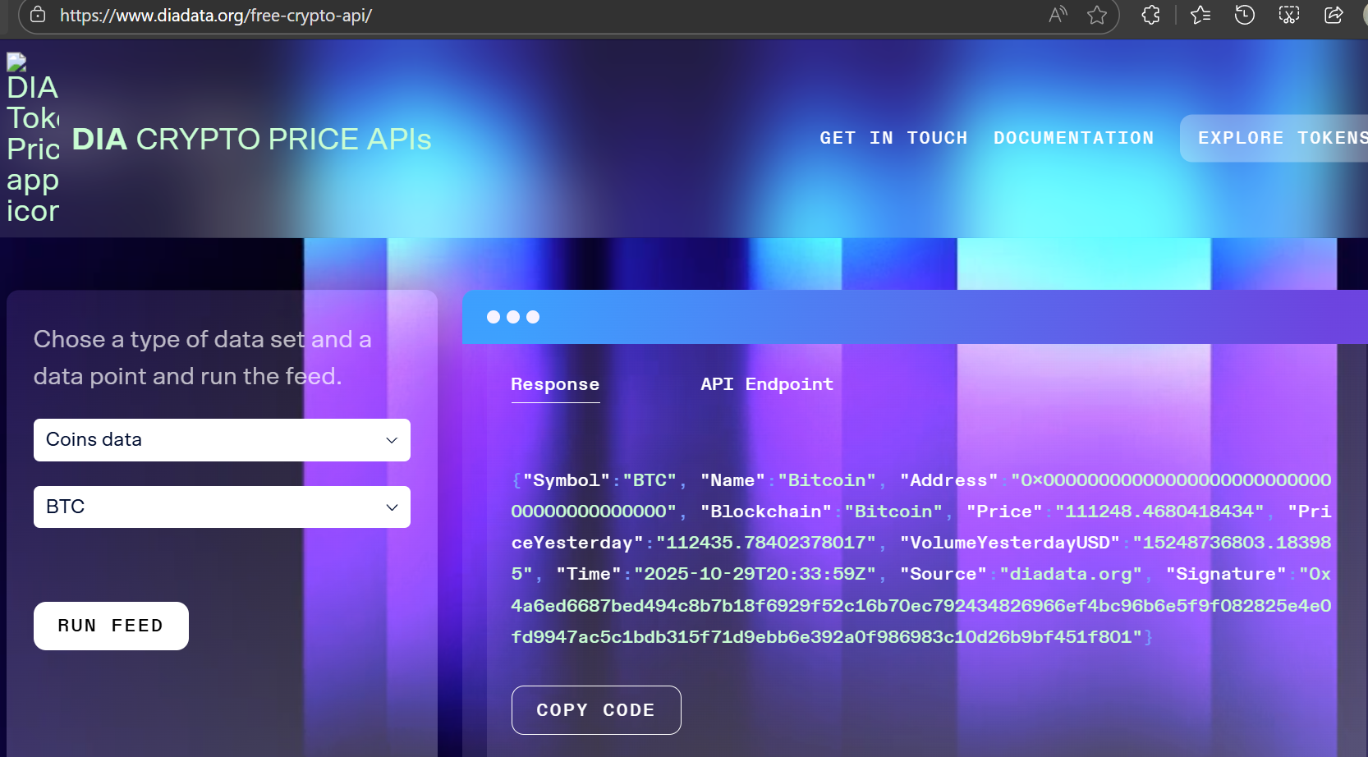Click the RUN FEED button
Screen dimensions: 1368x757
[111, 626]
